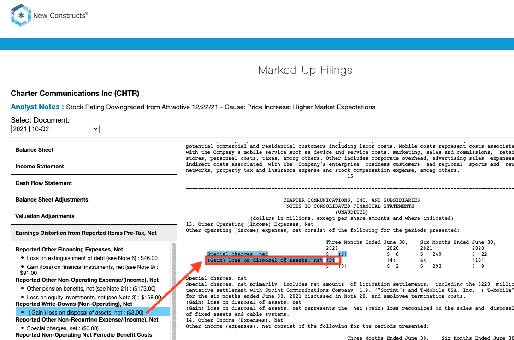Click Reported Other Non-Operating Expense/(Income), Net heading
Screen dimensions: 514x340
tap(87, 280)
